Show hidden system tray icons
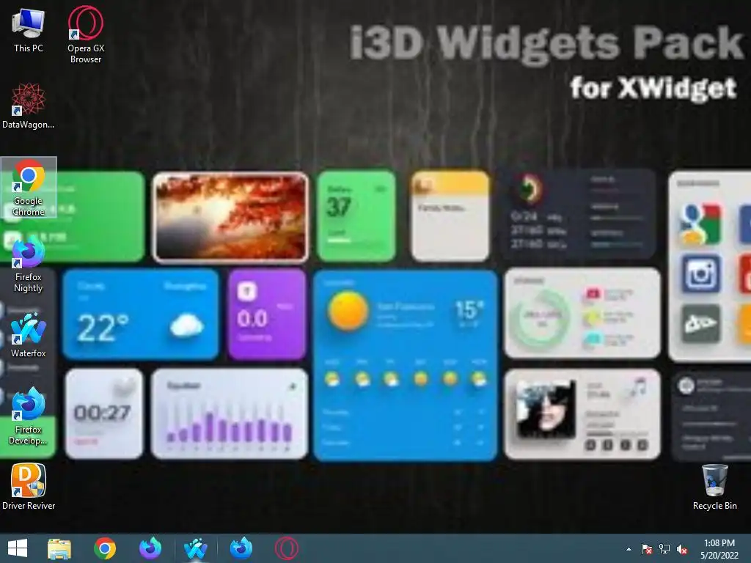The width and height of the screenshot is (751, 563). [629, 549]
